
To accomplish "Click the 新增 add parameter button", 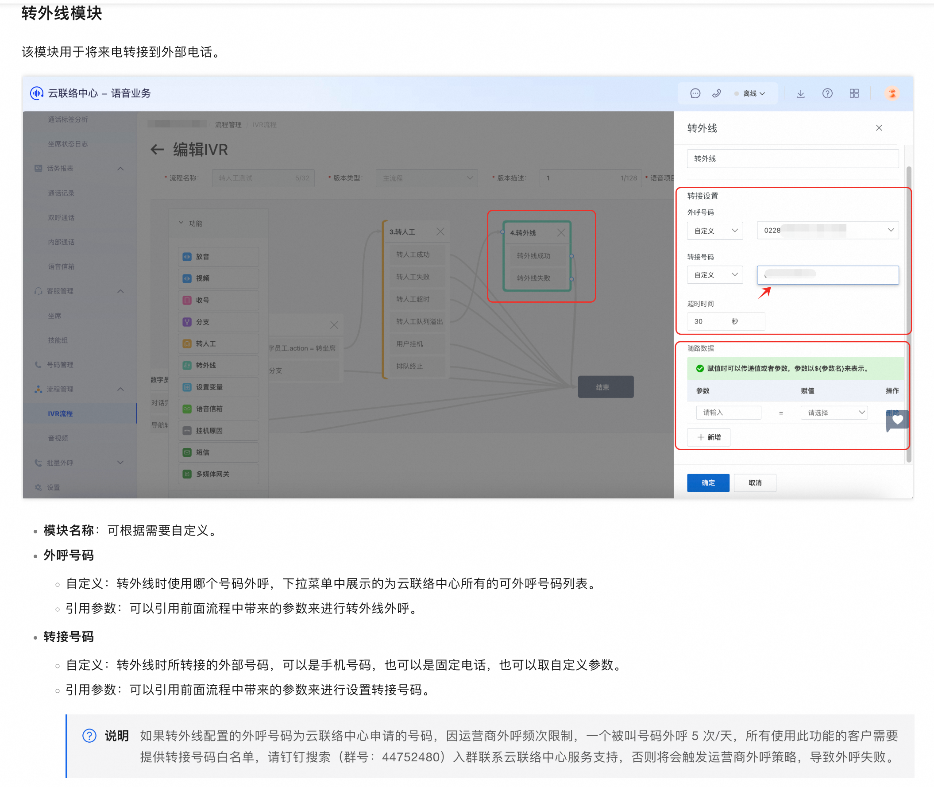I will click(x=708, y=437).
